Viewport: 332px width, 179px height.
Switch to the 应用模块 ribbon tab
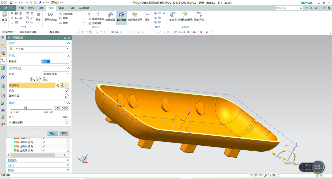[84, 8]
